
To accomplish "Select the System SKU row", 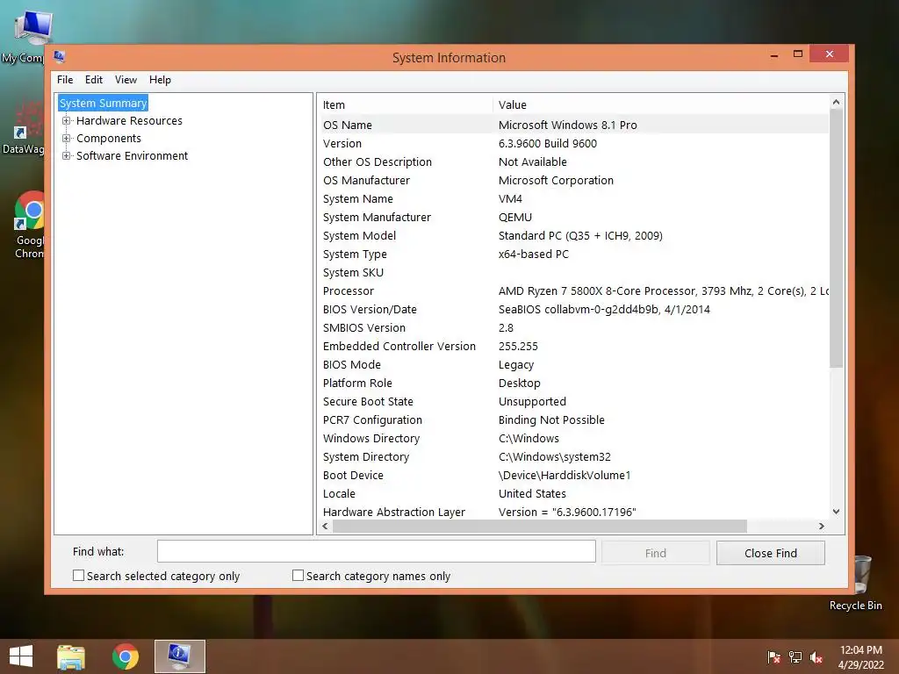I will click(573, 272).
